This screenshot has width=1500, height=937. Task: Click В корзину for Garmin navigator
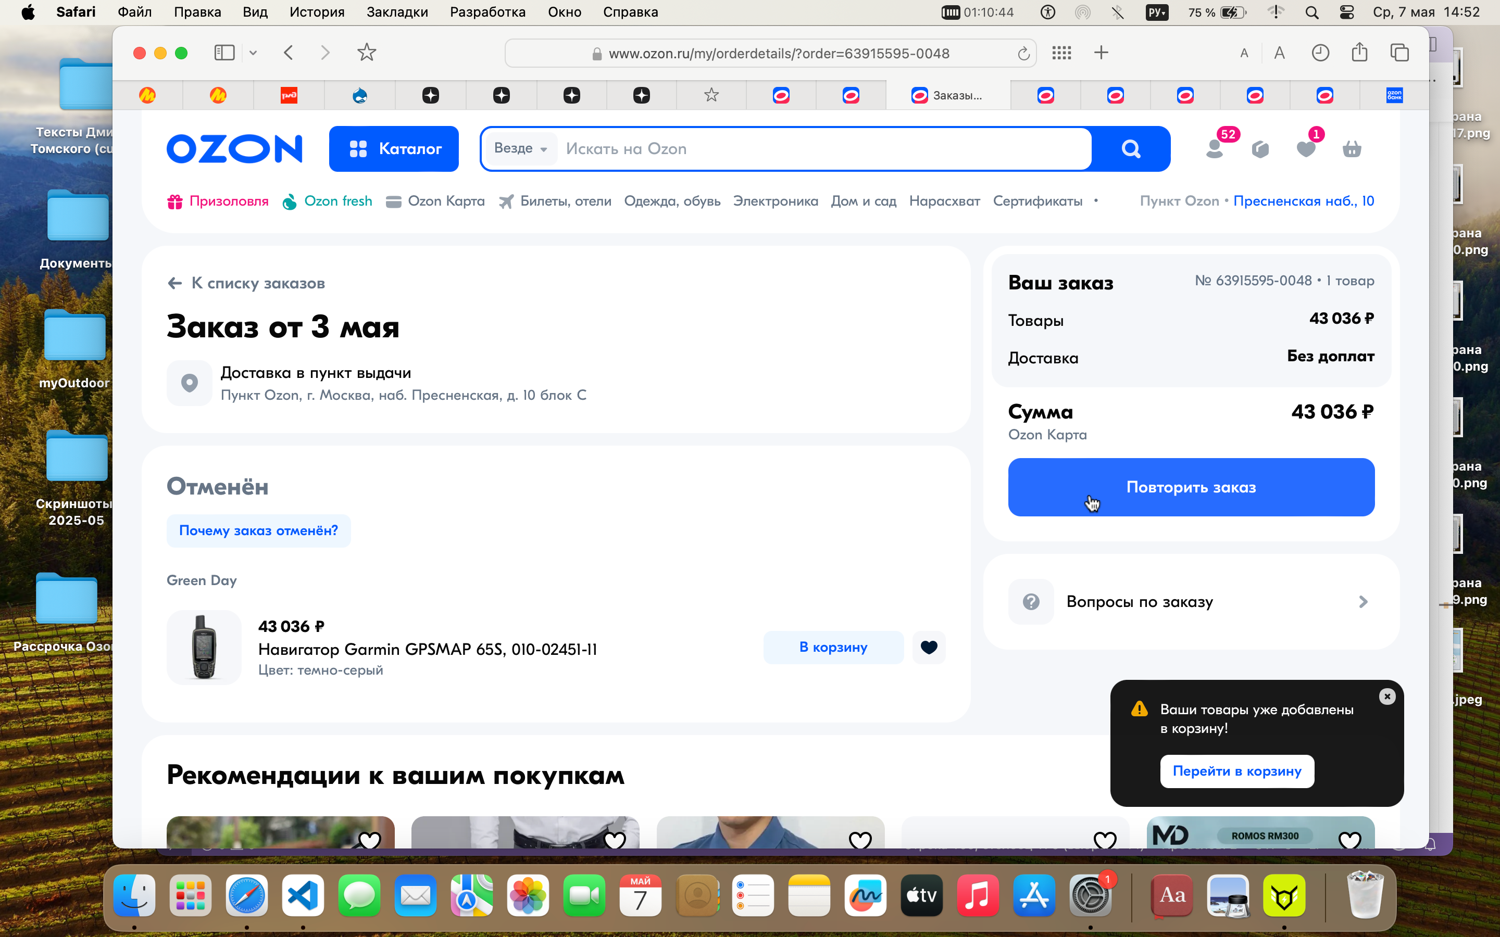coord(833,647)
